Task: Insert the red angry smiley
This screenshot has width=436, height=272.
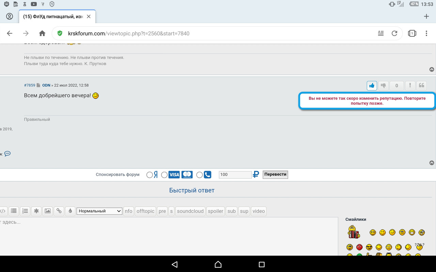Action: (359, 247)
